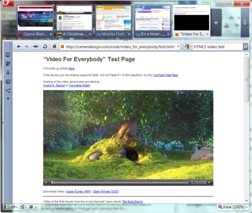The height and width of the screenshot is (213, 252).
Task: Click the page scrollbar up arrow
Action: pyautogui.click(x=247, y=55)
